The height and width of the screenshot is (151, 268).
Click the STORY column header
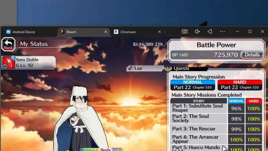[199, 101]
